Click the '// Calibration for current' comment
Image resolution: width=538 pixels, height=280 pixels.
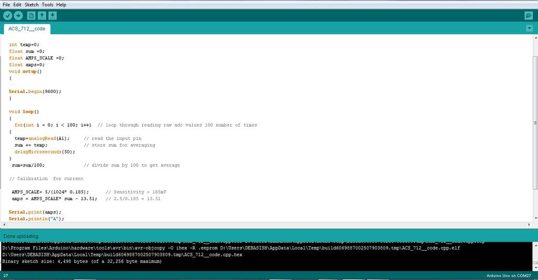click(46, 179)
